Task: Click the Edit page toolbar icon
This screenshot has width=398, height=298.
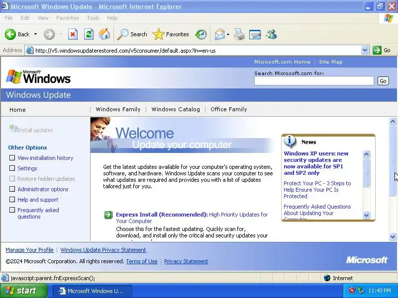Action: pos(255,34)
